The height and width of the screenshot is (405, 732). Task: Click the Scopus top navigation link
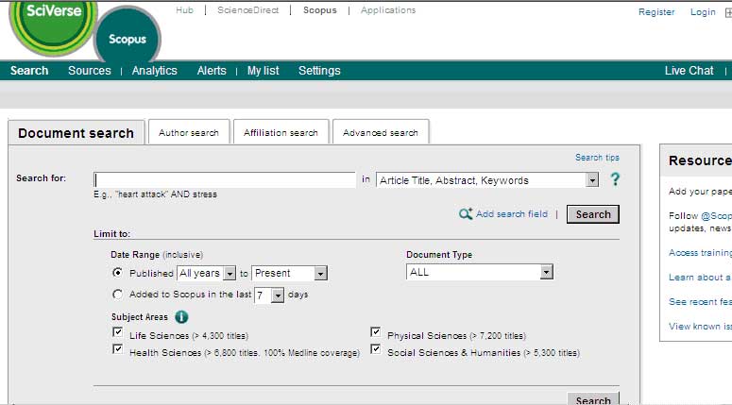pos(320,9)
